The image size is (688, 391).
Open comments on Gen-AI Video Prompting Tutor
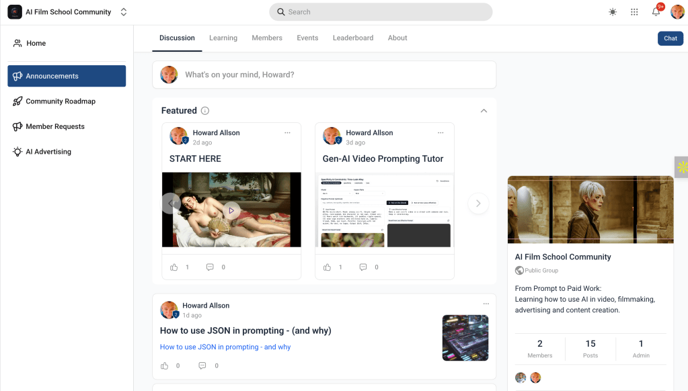pos(363,267)
